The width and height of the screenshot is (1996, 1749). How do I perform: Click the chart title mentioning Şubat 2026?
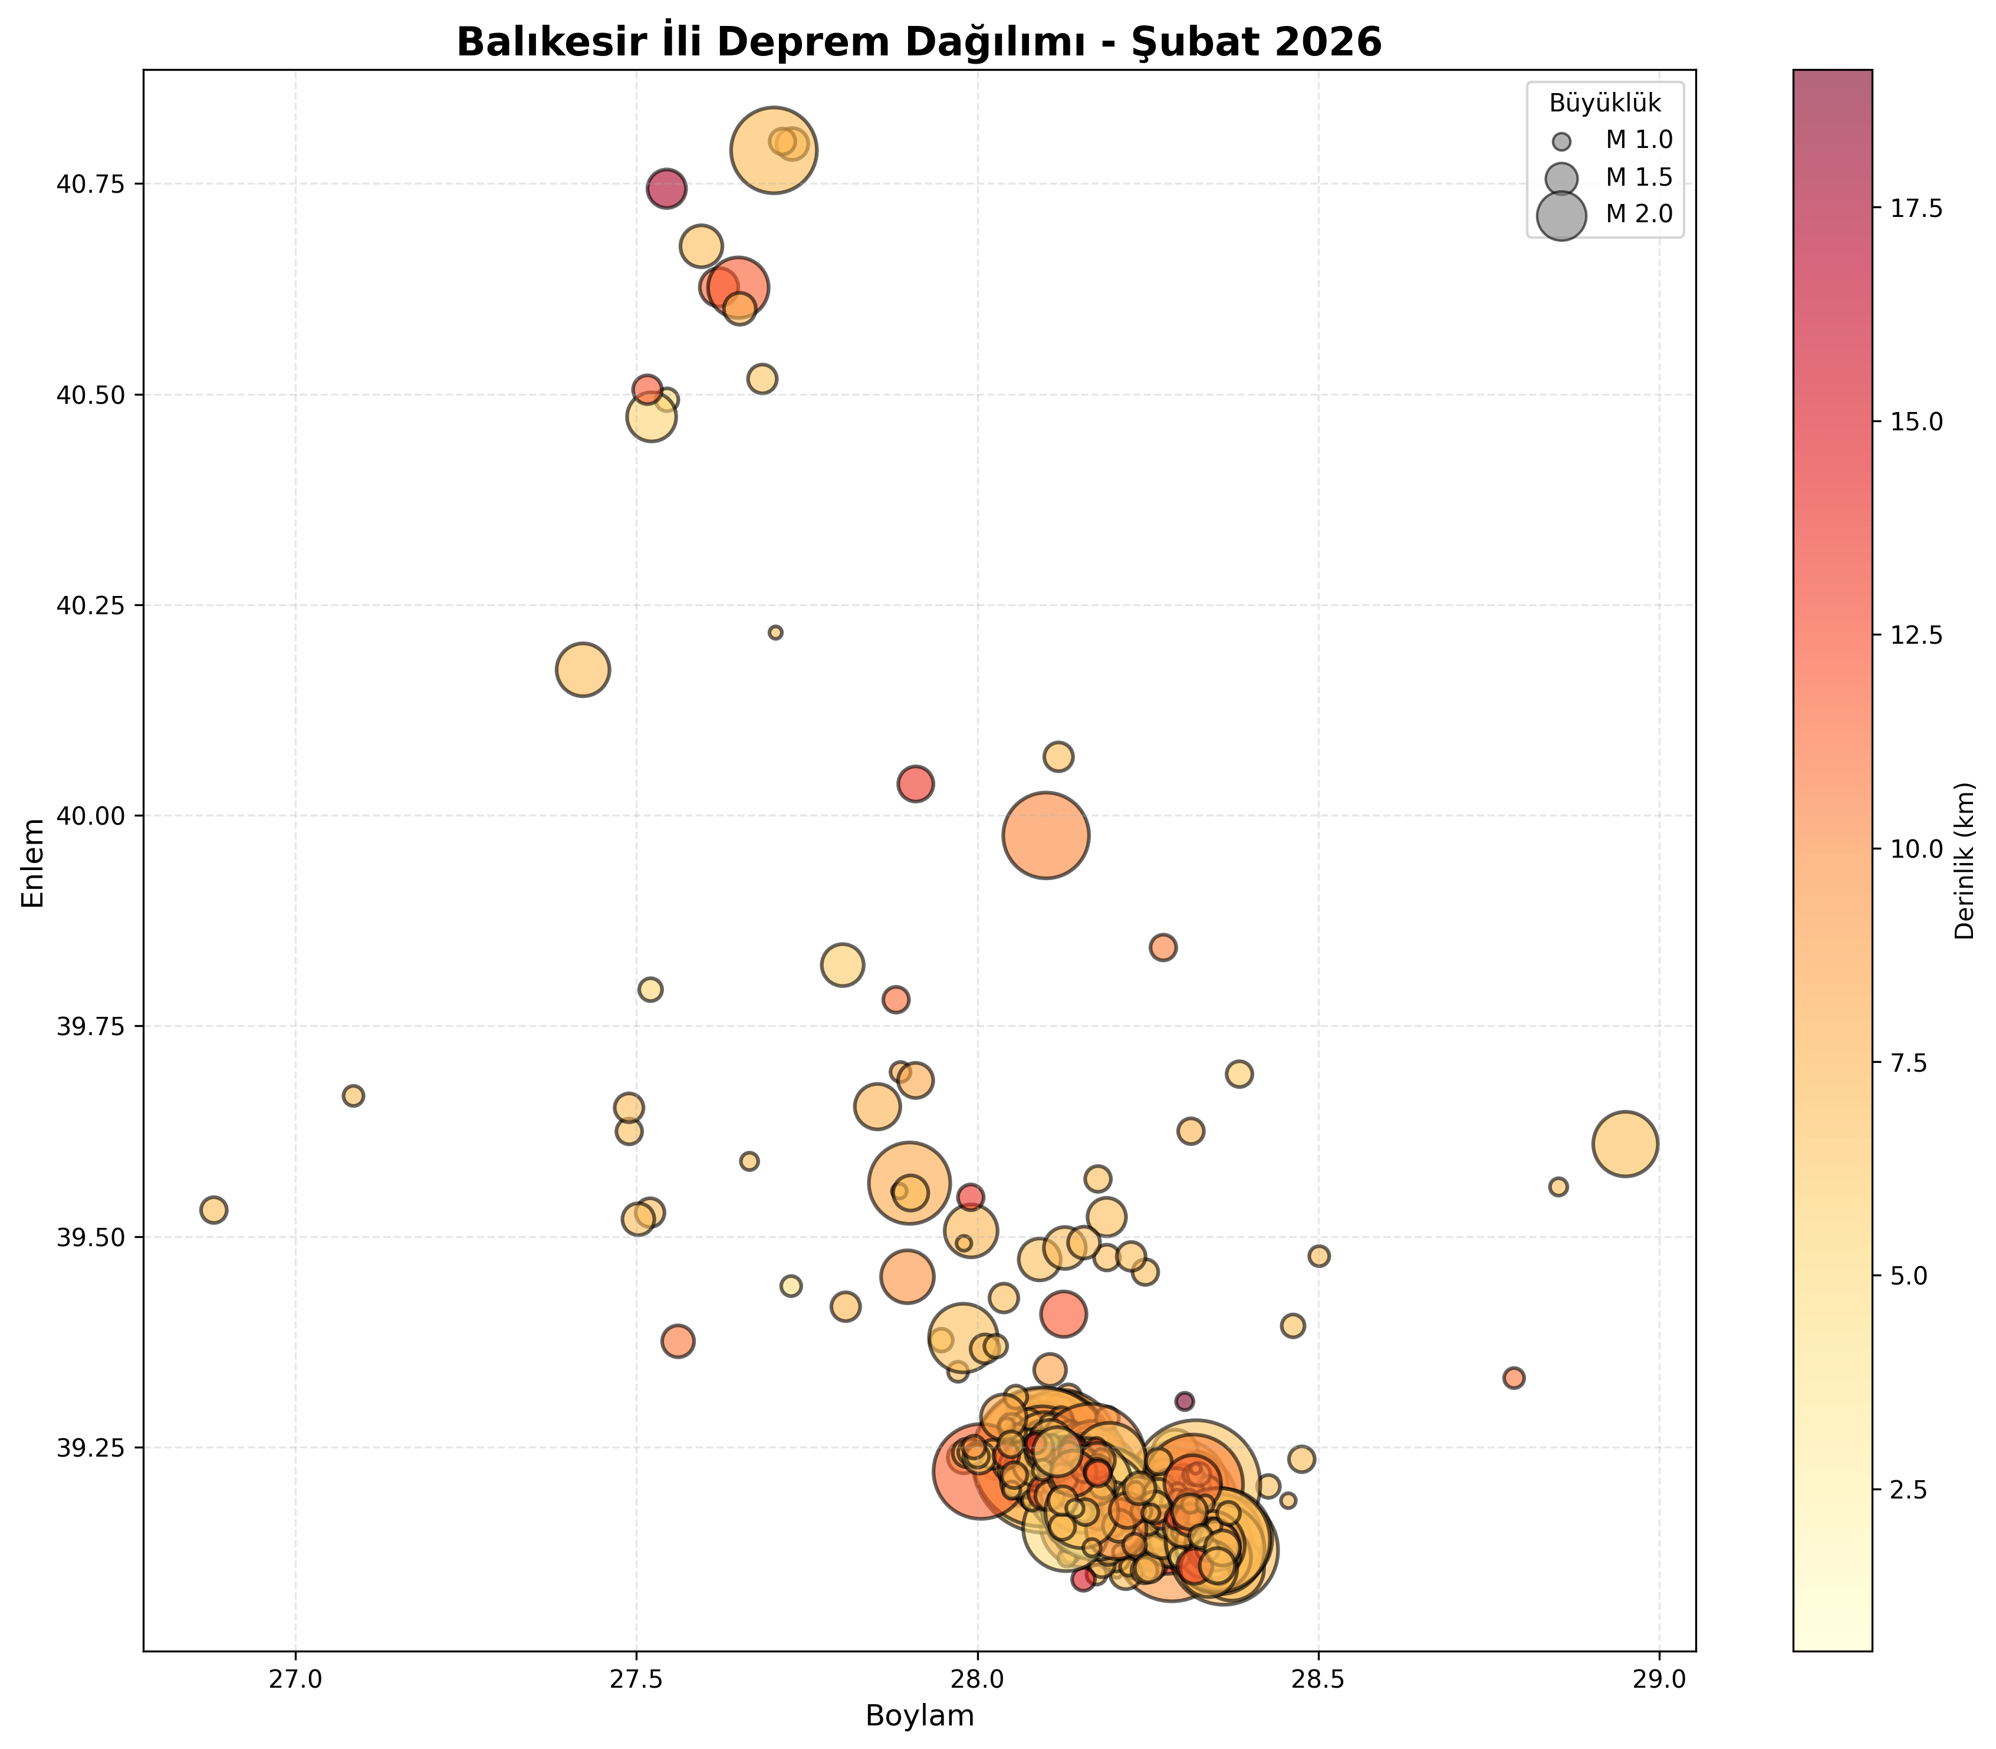point(919,42)
